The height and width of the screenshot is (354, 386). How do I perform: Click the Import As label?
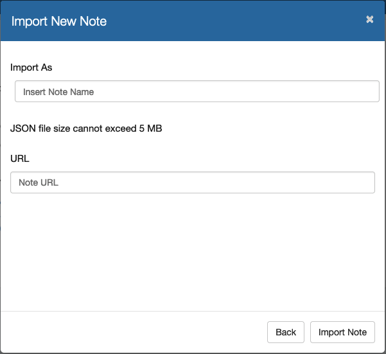tap(31, 67)
